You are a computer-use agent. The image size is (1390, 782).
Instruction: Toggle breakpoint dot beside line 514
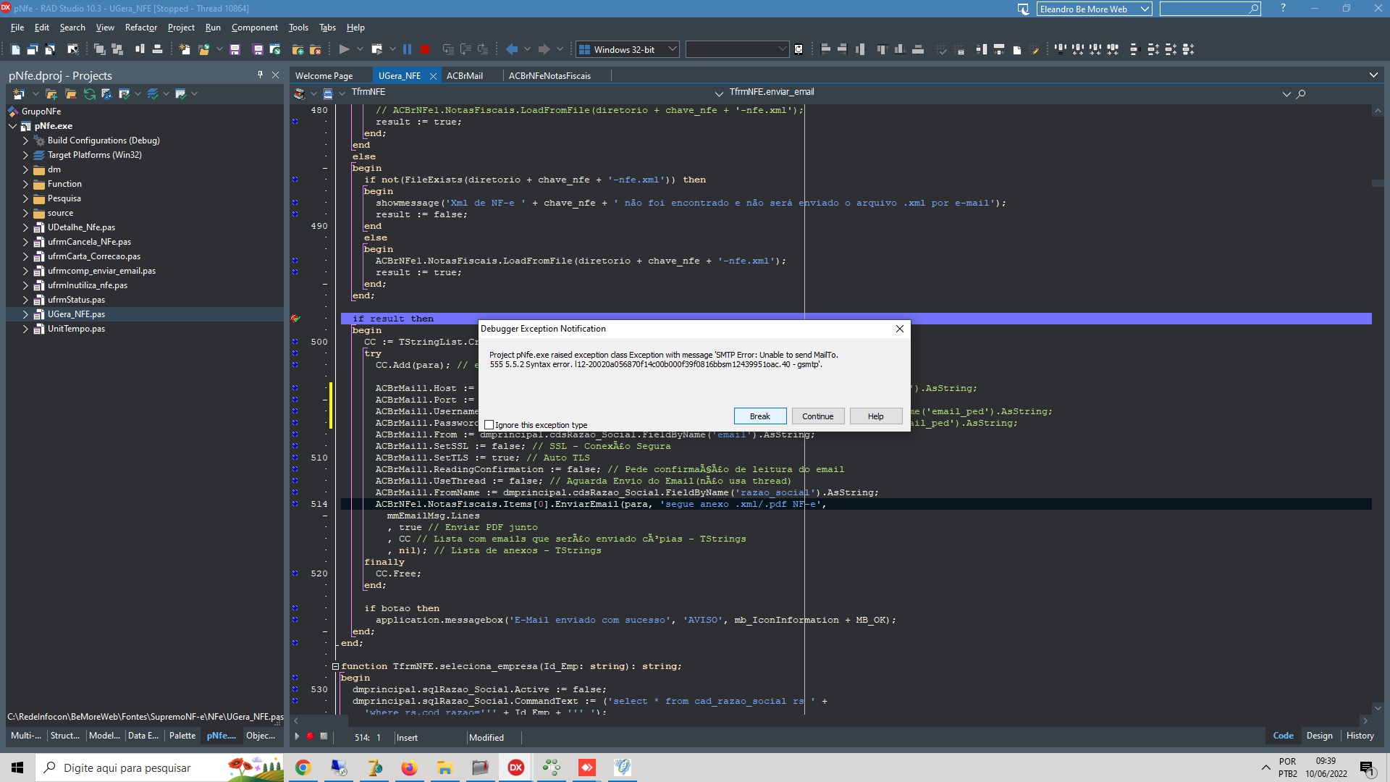[x=295, y=504]
